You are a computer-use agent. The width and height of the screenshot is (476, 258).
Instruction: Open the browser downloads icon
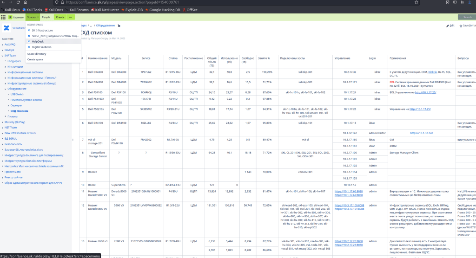click(470, 2)
